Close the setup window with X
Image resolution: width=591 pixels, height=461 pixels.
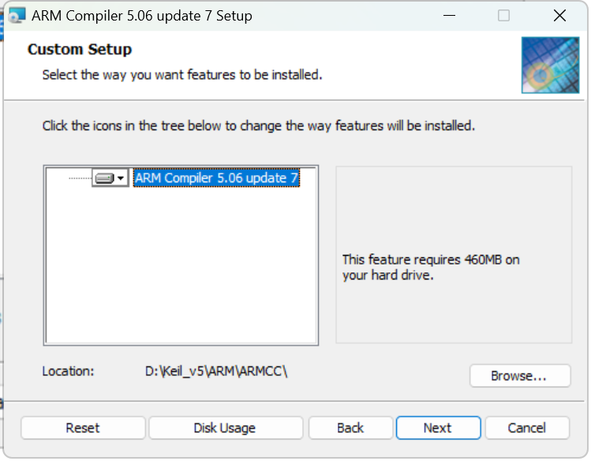(x=559, y=16)
